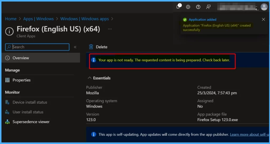Click the User install status icon
270x144 pixels.
click(7, 112)
